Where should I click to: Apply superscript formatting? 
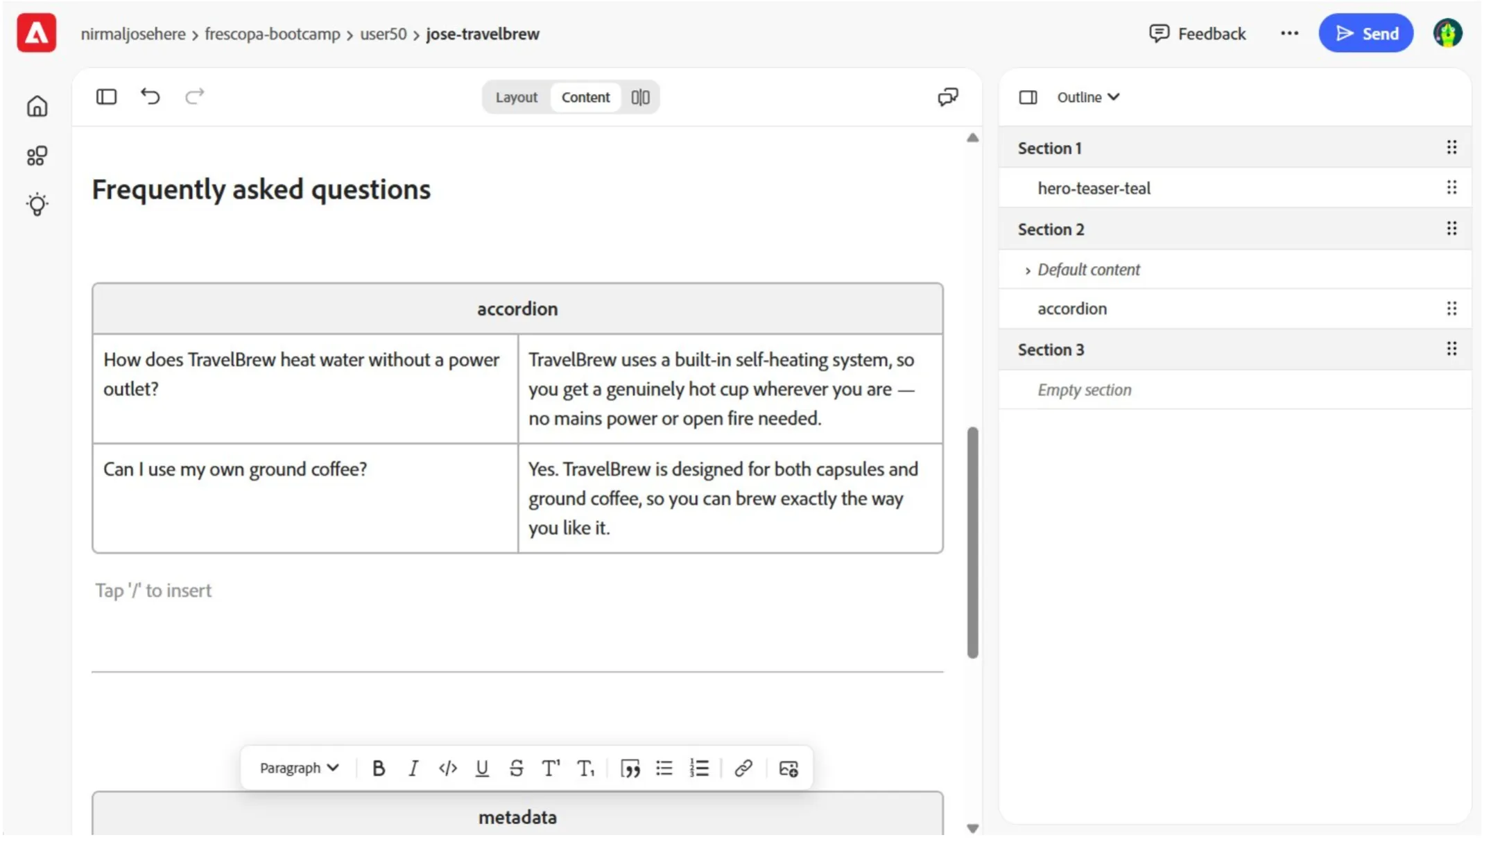(x=551, y=769)
